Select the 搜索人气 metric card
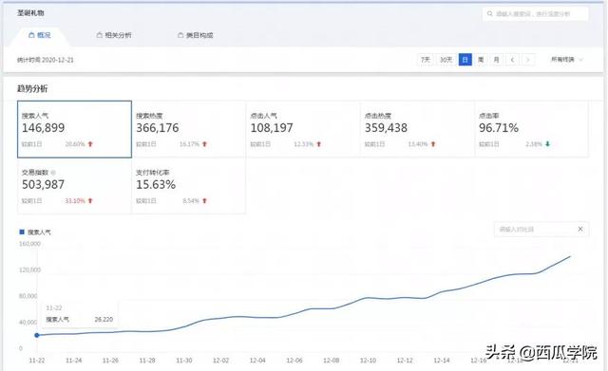The image size is (608, 371). point(74,129)
